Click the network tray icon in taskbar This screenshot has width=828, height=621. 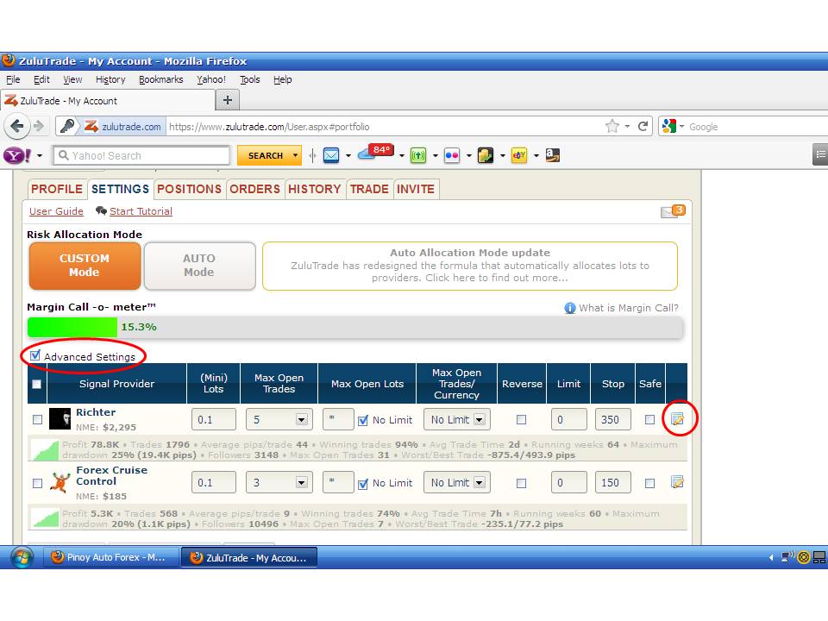click(x=789, y=557)
